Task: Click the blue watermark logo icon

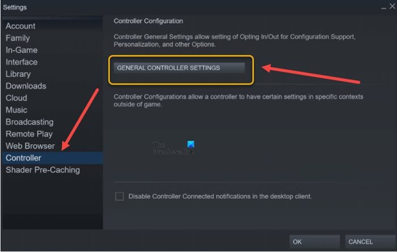Action: tap(191, 144)
